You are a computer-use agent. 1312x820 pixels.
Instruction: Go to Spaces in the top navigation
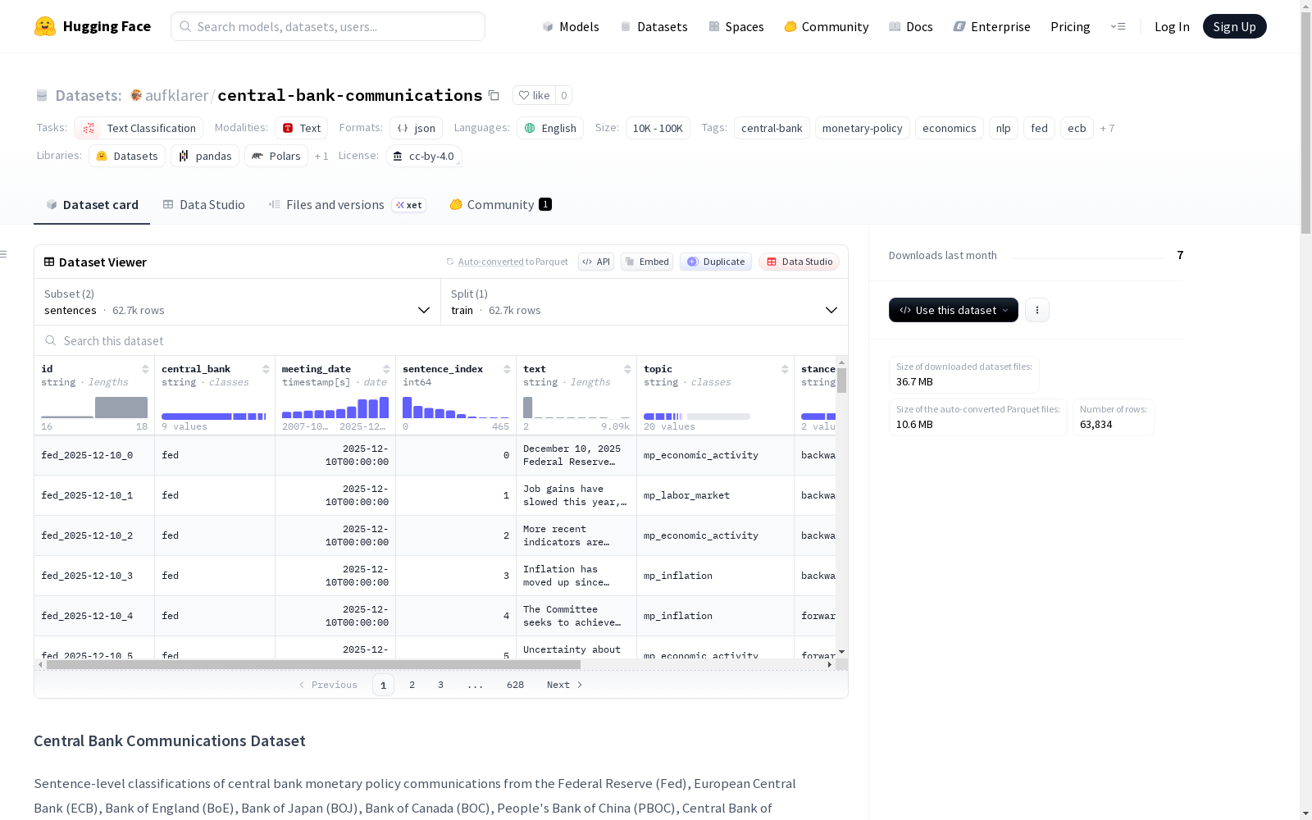click(x=736, y=26)
